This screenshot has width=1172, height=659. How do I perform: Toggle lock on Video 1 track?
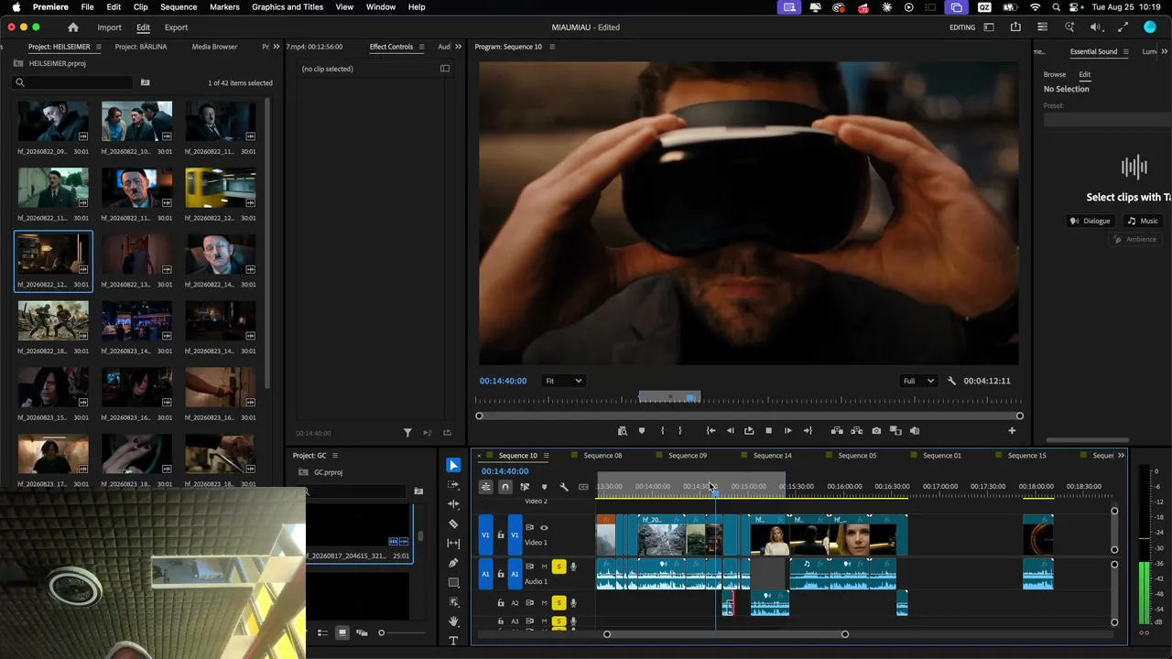(501, 535)
